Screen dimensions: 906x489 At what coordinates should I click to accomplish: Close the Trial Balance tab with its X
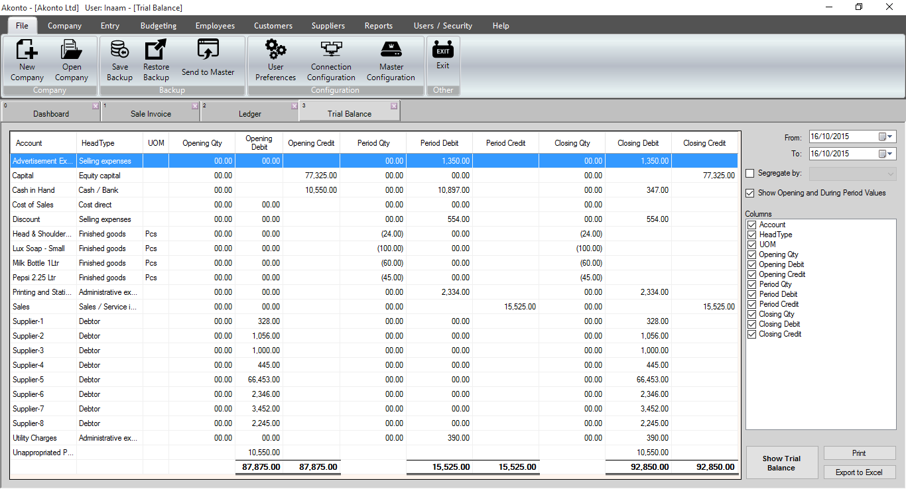click(394, 106)
